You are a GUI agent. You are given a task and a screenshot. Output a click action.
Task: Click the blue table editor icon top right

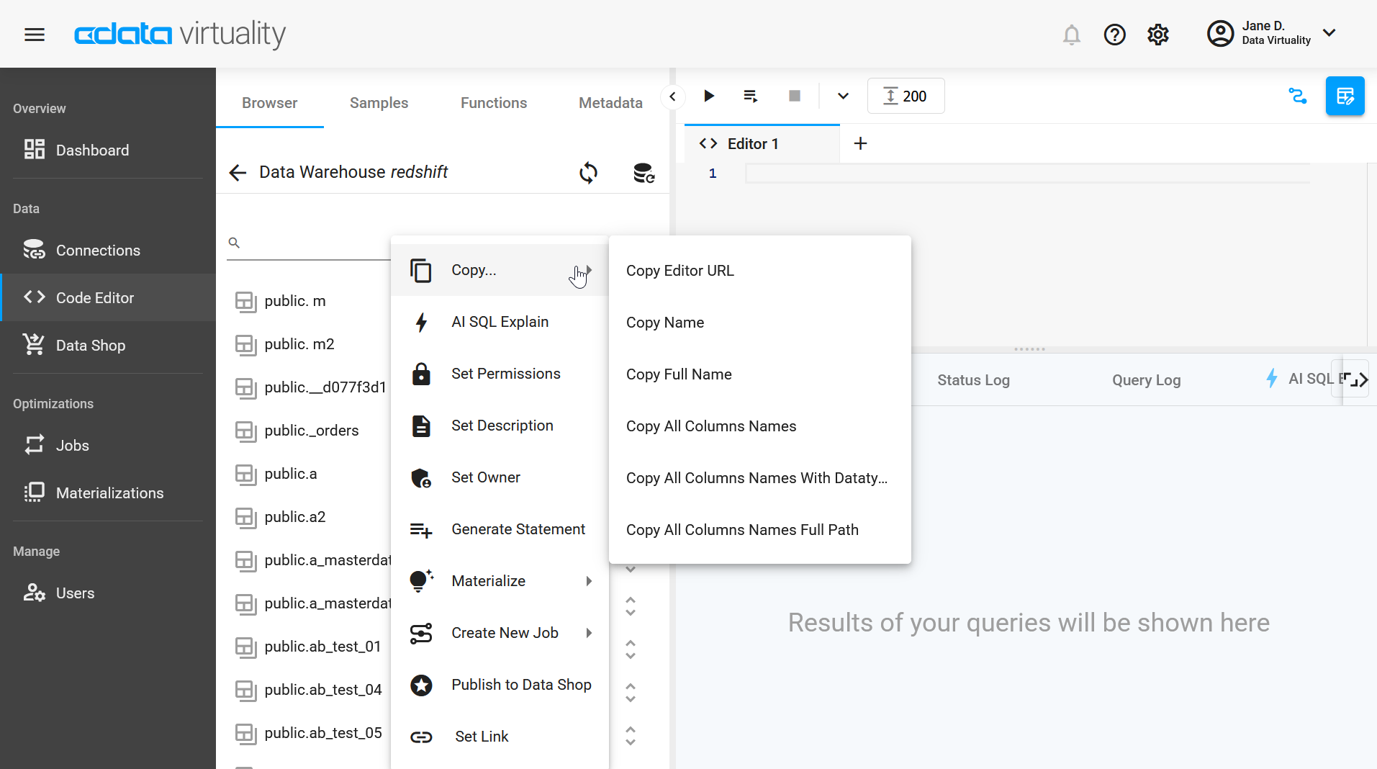pos(1345,96)
